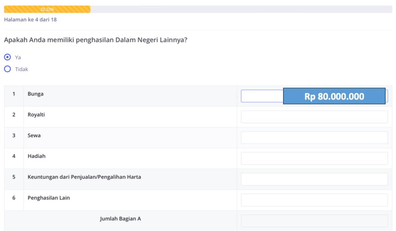Click the Royalti amount input field
396x231 pixels.
tap(314, 117)
